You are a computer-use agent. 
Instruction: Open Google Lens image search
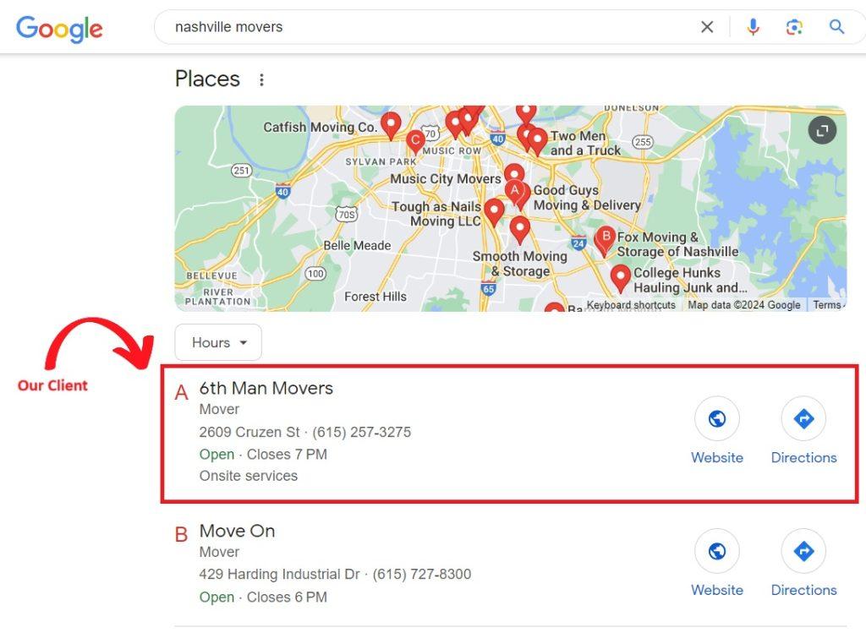click(x=794, y=27)
